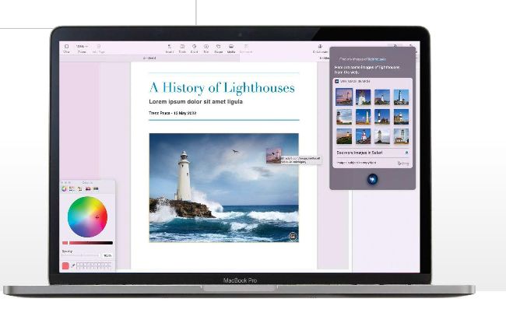This screenshot has height=327, width=506.
Task: Select the eyedropper tool in Colors panel
Action: pyautogui.click(x=73, y=265)
